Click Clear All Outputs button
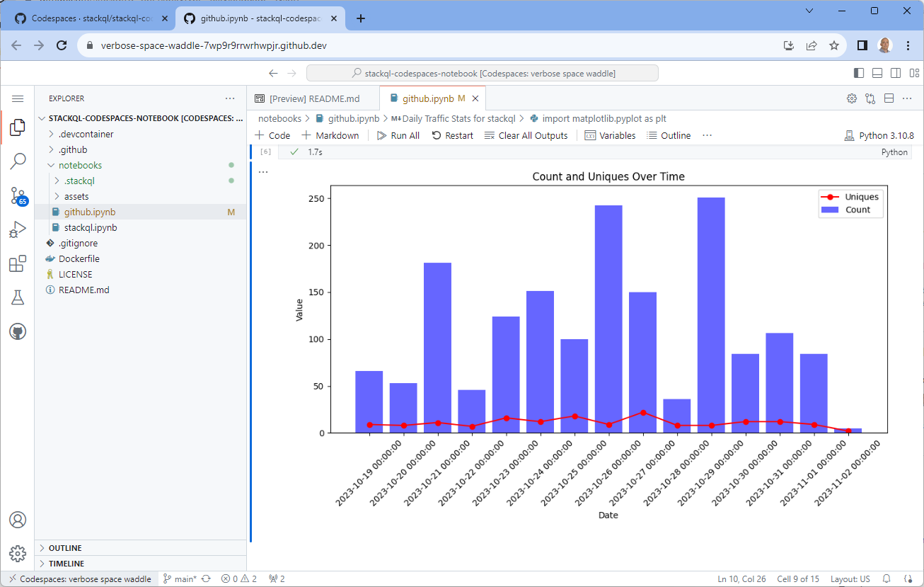The width and height of the screenshot is (924, 587). tap(526, 135)
